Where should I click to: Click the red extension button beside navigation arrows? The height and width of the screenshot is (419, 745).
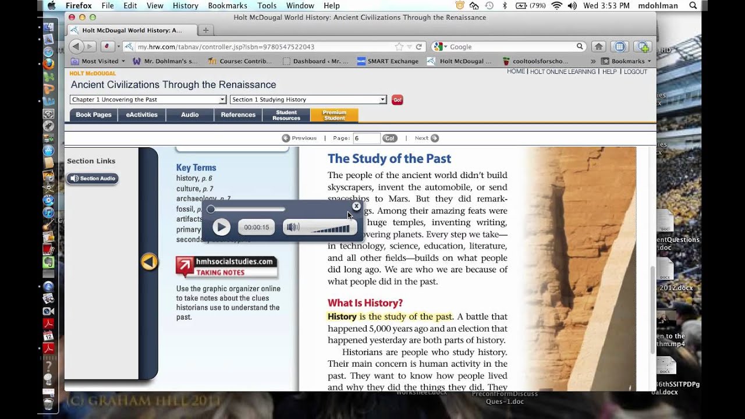(107, 47)
